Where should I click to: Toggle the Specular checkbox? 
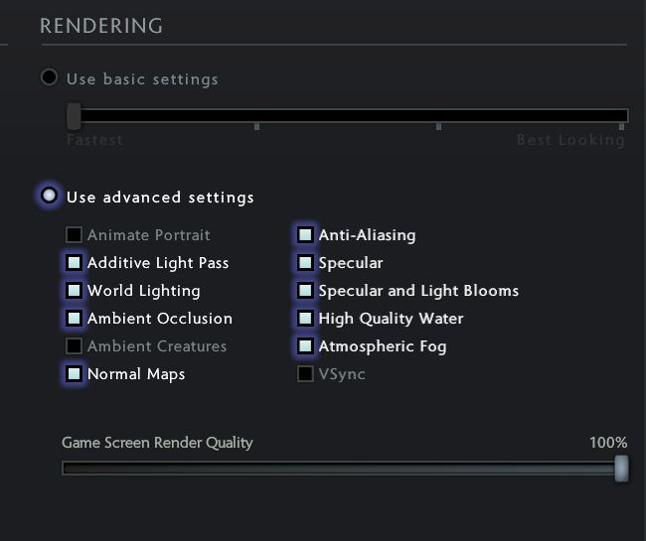(305, 263)
